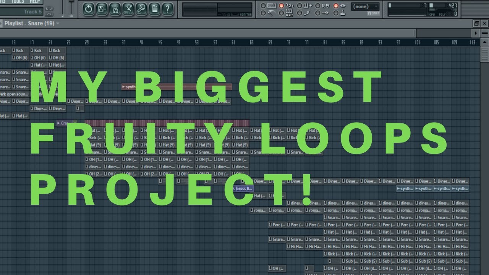
Task: Click the one-click audio recording microphone icon
Action: (x=141, y=9)
